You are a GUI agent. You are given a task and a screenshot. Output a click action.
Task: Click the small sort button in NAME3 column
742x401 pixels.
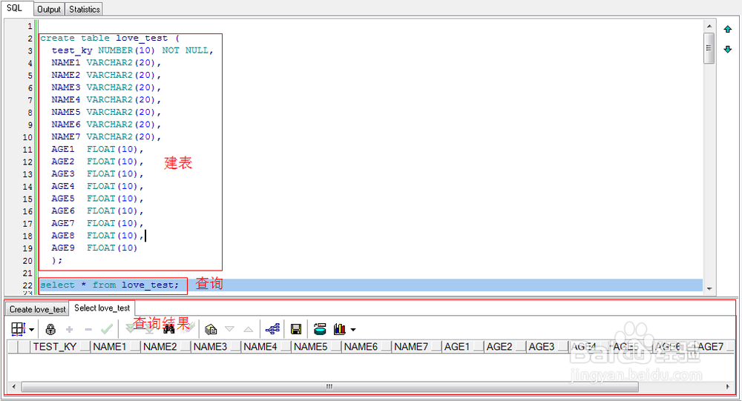pos(236,347)
